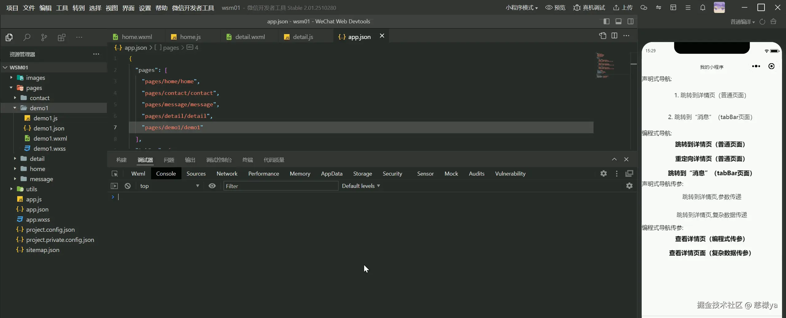Tap the simulator capsule close circle icon

[771, 66]
